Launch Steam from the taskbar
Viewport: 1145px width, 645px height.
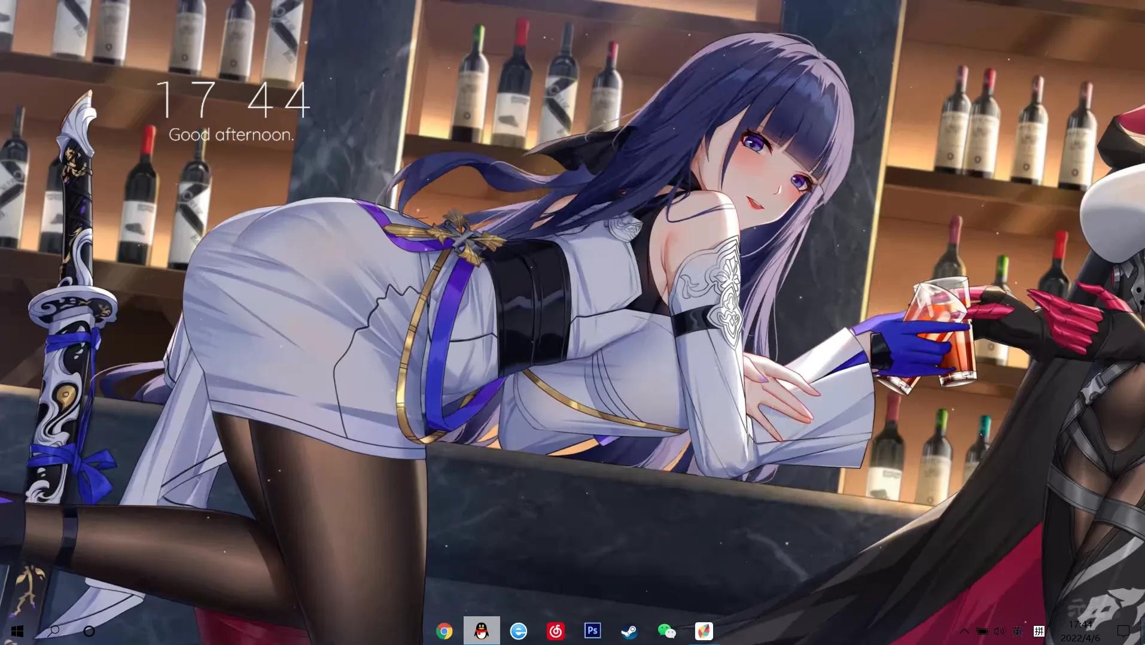click(629, 631)
